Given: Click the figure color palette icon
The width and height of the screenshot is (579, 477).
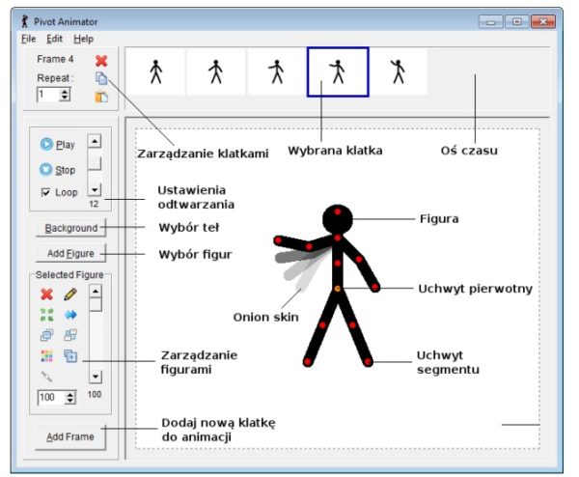Looking at the screenshot, I should tap(45, 356).
